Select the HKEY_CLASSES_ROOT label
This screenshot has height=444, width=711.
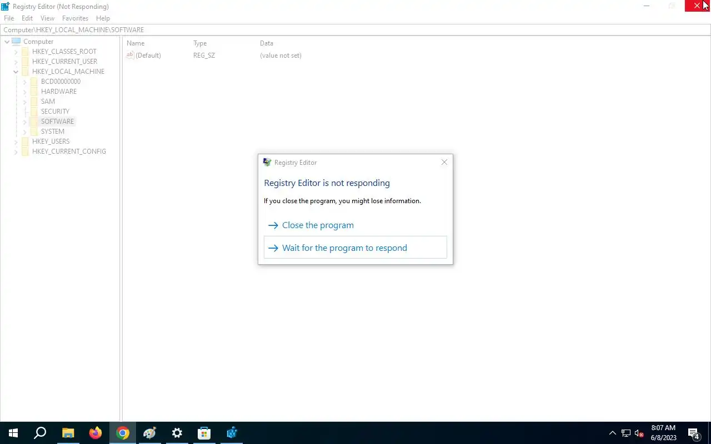click(64, 52)
